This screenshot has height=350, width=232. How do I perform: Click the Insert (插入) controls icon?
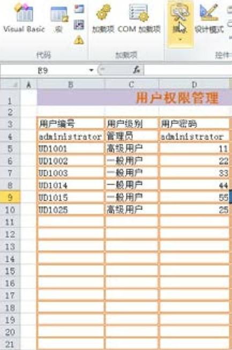[180, 17]
